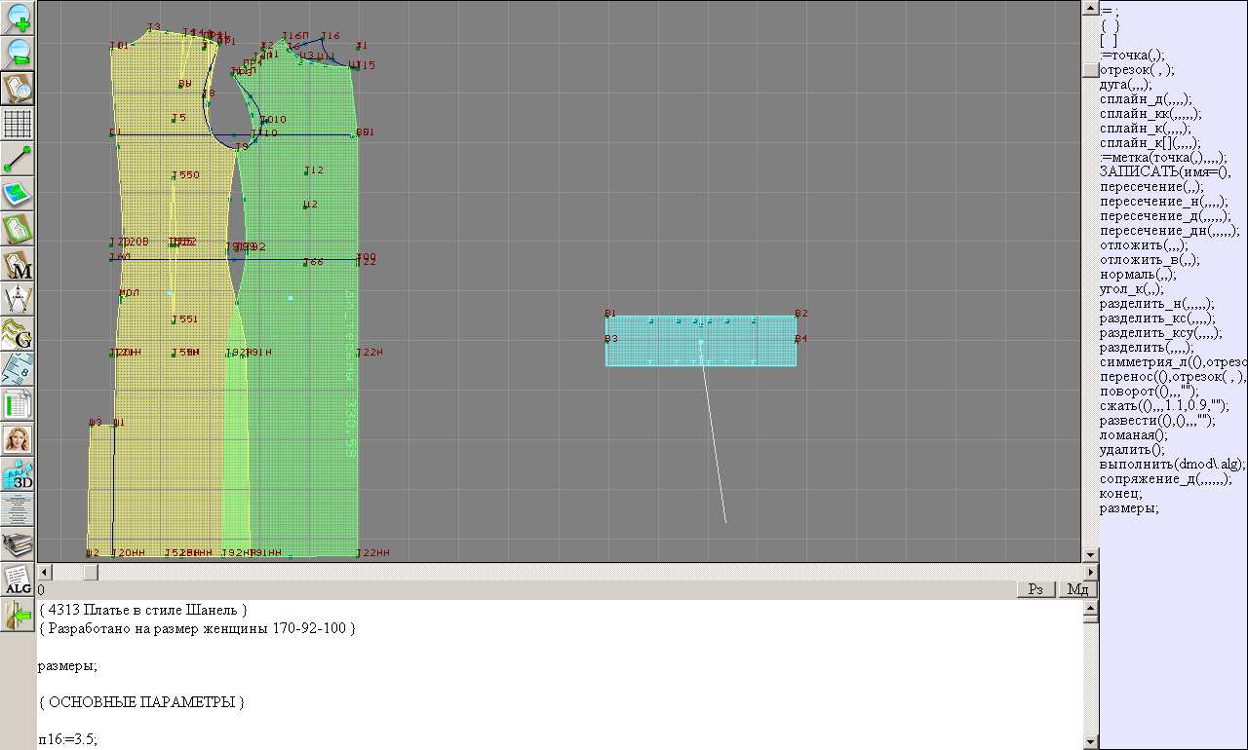Click the zoom in magnifier icon
Image resolution: width=1248 pixels, height=750 pixels.
point(19,18)
